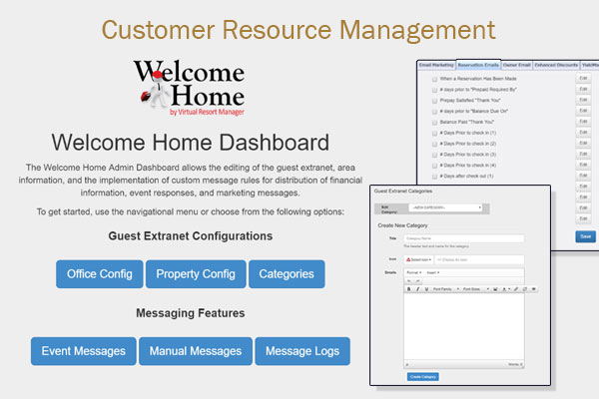Check '# Days Prior to check in (1)'
The image size is (599, 399).
[x=434, y=134]
